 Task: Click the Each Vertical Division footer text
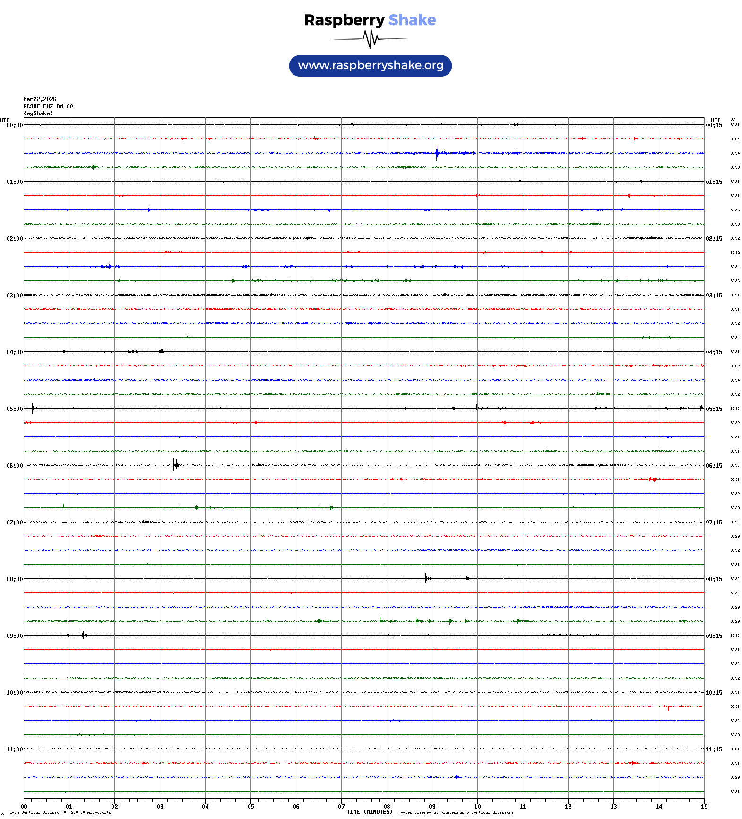(x=60, y=812)
